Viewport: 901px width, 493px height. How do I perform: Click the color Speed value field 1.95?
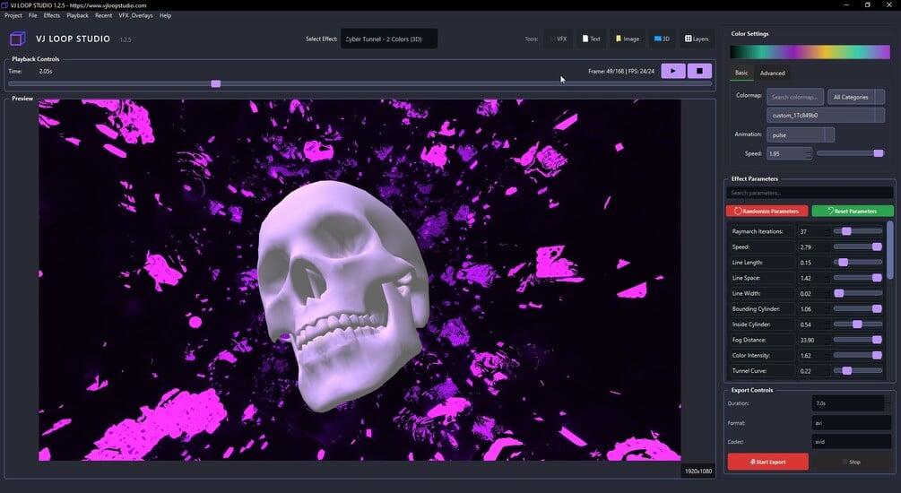pyautogui.click(x=789, y=153)
